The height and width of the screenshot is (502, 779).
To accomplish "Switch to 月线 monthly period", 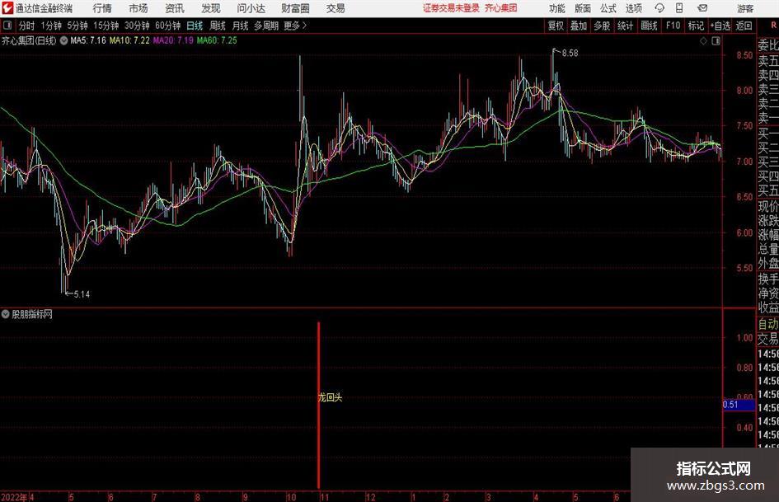I will click(x=241, y=26).
